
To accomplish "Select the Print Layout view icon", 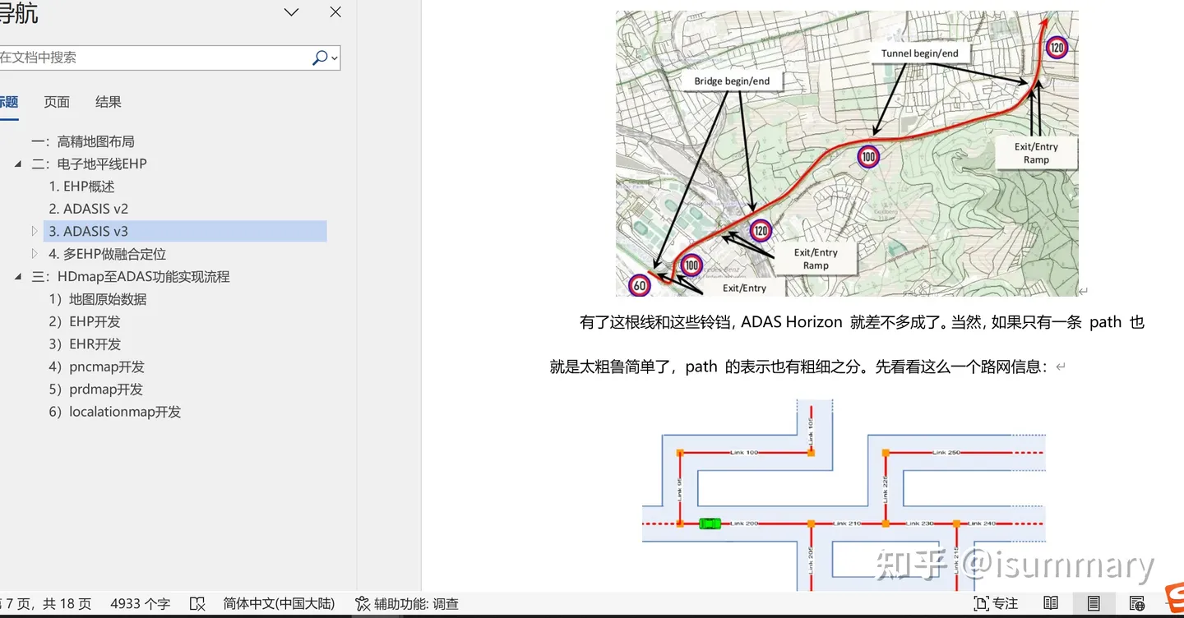I will (x=1094, y=603).
